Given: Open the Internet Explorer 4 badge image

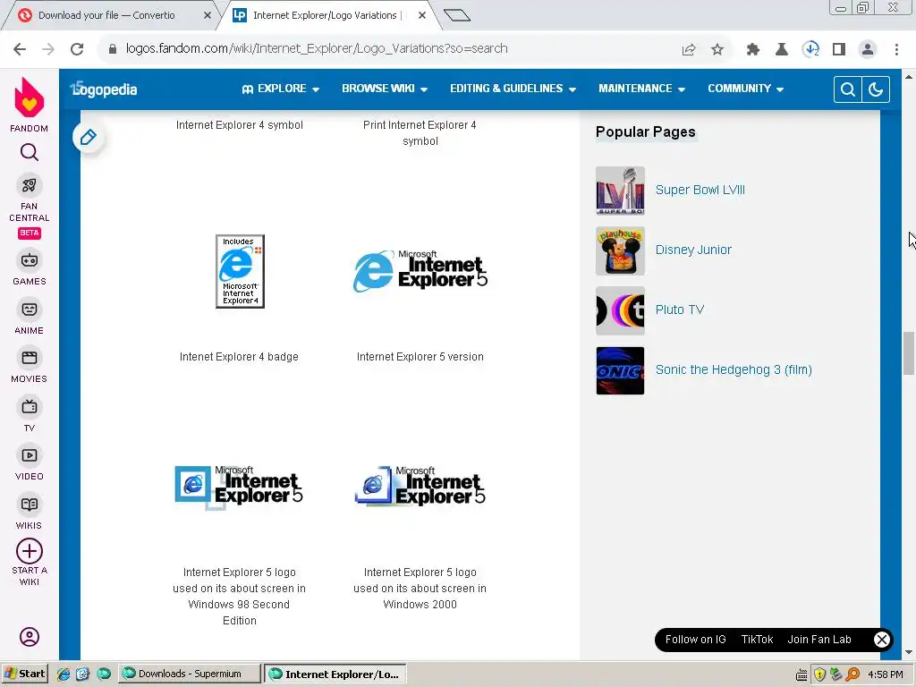Looking at the screenshot, I should pos(240,272).
